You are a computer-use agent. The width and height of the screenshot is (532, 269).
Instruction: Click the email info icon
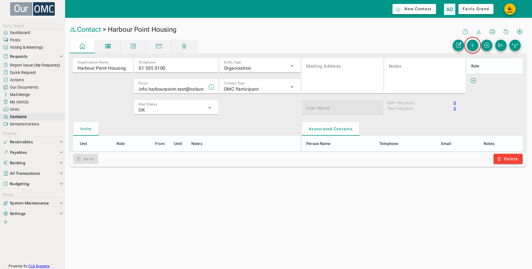click(211, 87)
